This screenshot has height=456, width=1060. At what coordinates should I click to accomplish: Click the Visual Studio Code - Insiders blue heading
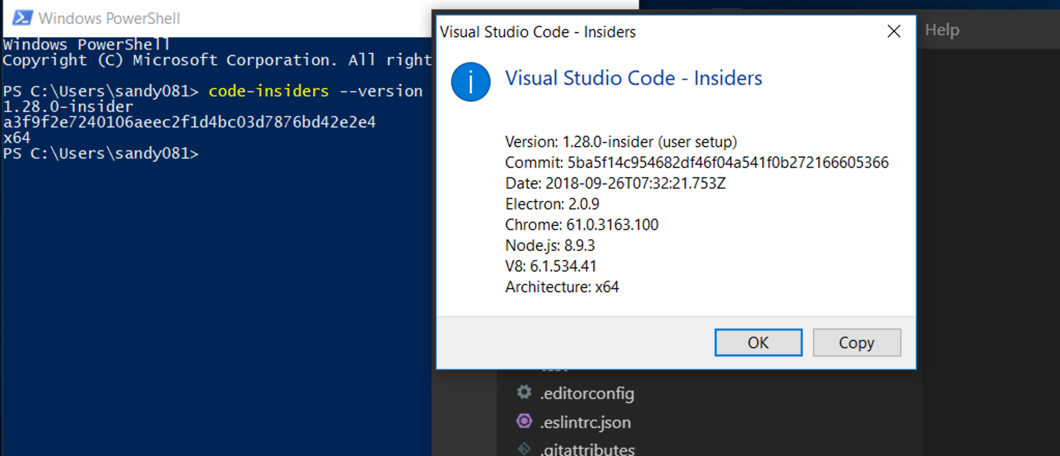[634, 78]
